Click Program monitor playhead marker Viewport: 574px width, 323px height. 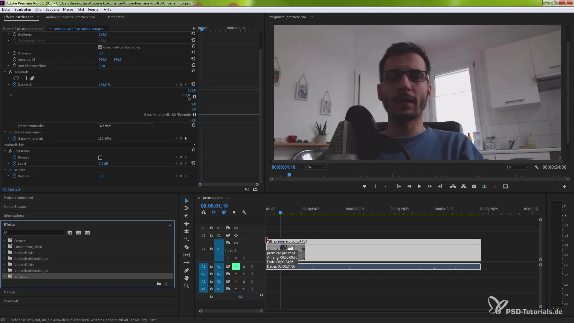click(289, 175)
